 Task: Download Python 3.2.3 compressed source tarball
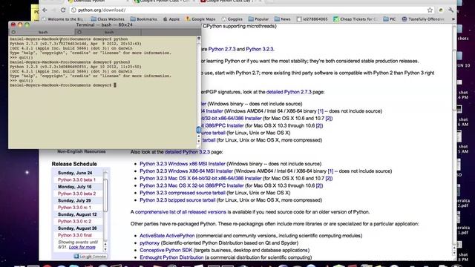click(x=183, y=193)
